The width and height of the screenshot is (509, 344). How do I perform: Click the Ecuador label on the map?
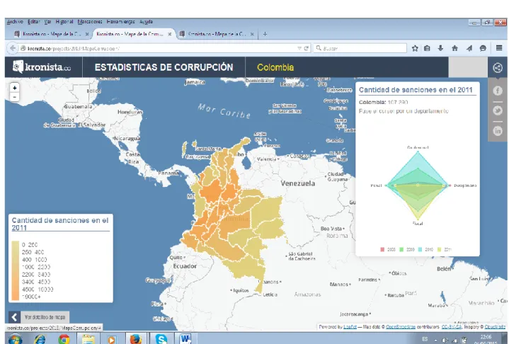click(x=185, y=266)
